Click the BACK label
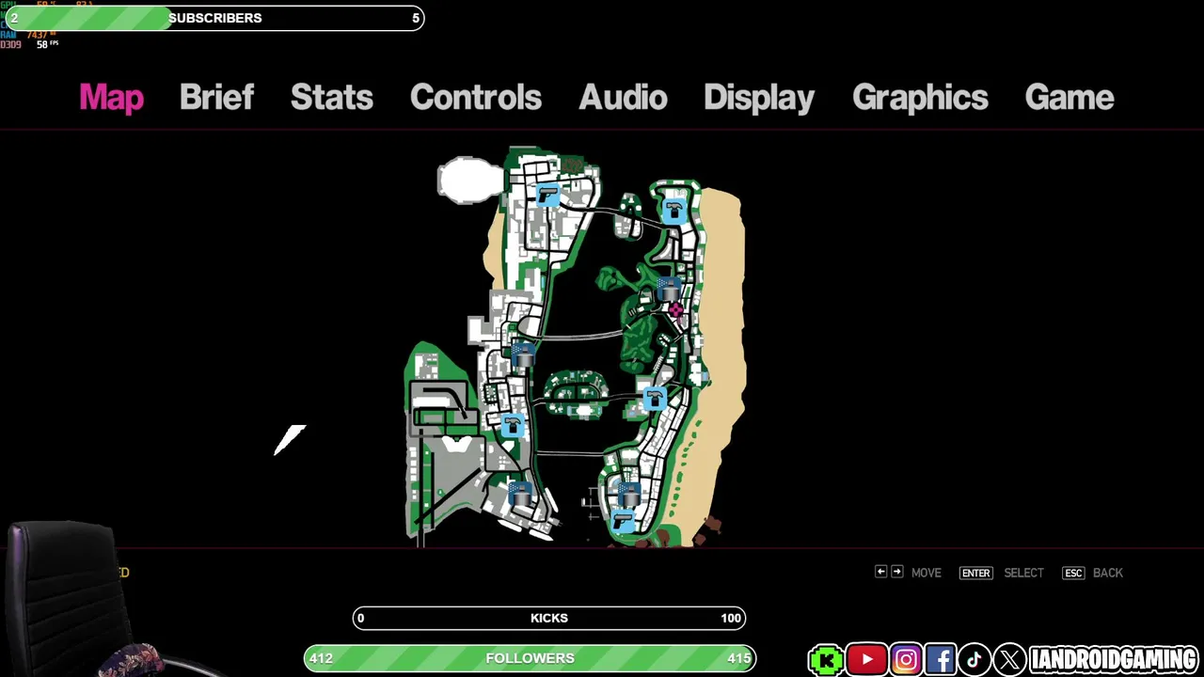This screenshot has height=677, width=1204. 1108,573
